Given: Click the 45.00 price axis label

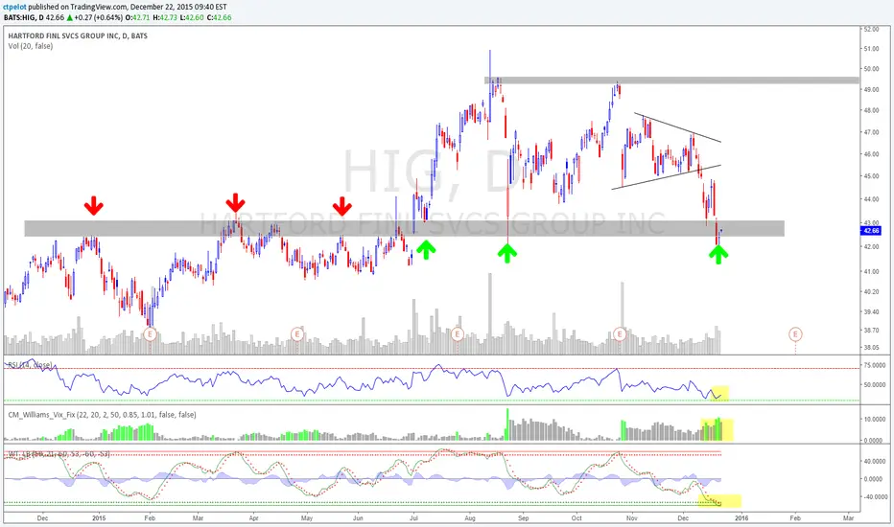Looking at the screenshot, I should (x=871, y=176).
